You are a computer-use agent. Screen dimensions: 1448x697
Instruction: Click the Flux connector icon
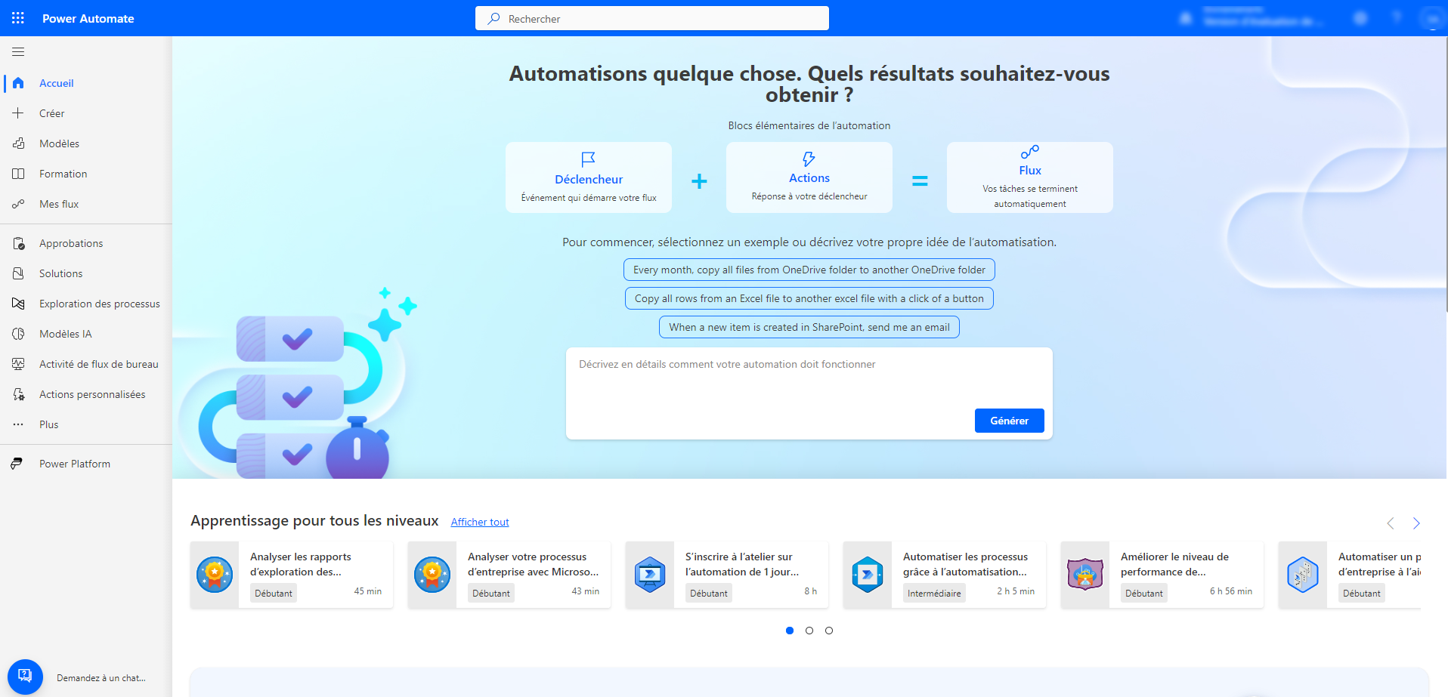(1030, 152)
